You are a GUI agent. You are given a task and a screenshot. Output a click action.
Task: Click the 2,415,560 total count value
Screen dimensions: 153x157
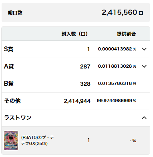click(119, 12)
